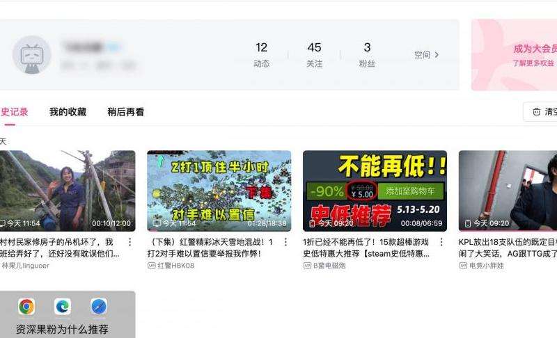Click the Microsoft Edge icon in bottom thumbnail
557x338 pixels.
(x=63, y=307)
